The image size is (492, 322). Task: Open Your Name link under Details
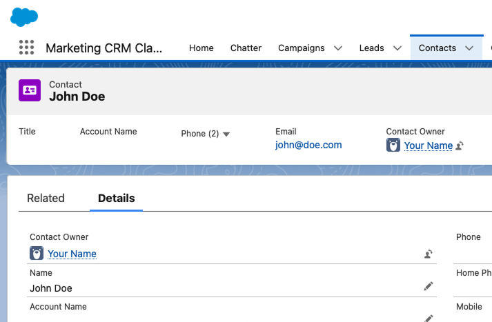(72, 254)
